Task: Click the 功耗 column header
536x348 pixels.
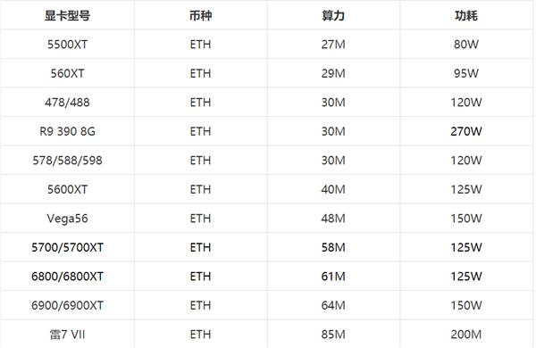Action: 466,16
